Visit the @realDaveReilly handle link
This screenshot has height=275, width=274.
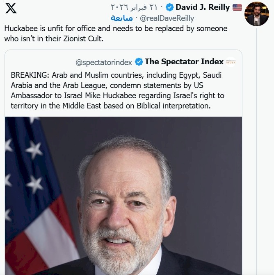(167, 18)
